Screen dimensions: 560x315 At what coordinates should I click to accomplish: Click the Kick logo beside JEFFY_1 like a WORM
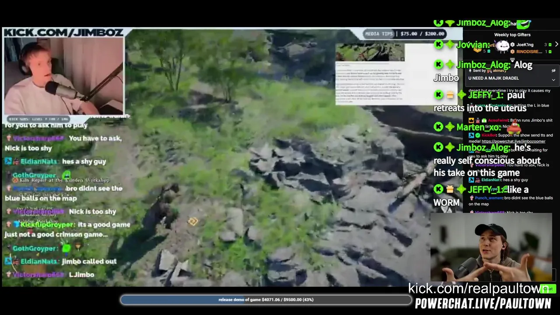pyautogui.click(x=438, y=189)
